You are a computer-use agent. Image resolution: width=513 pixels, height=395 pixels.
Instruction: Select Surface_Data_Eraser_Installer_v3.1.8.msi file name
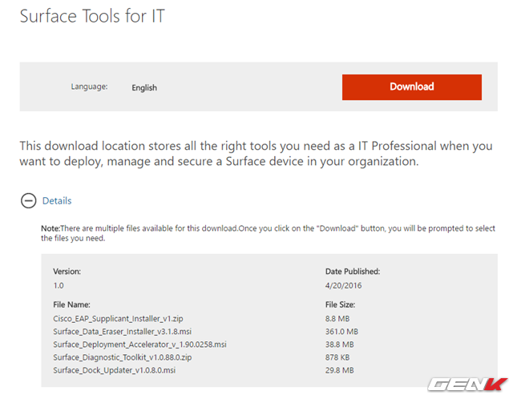pyautogui.click(x=122, y=332)
